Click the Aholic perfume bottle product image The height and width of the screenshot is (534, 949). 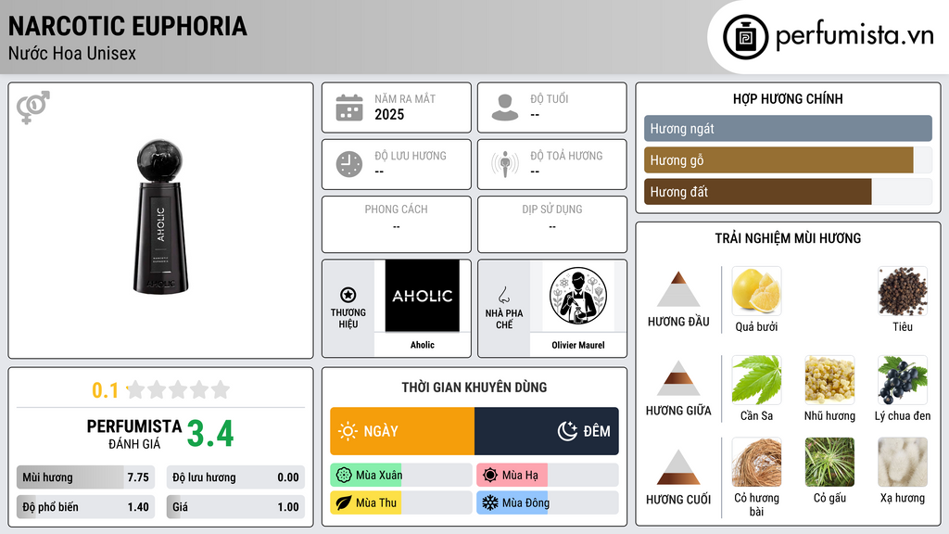(160, 217)
